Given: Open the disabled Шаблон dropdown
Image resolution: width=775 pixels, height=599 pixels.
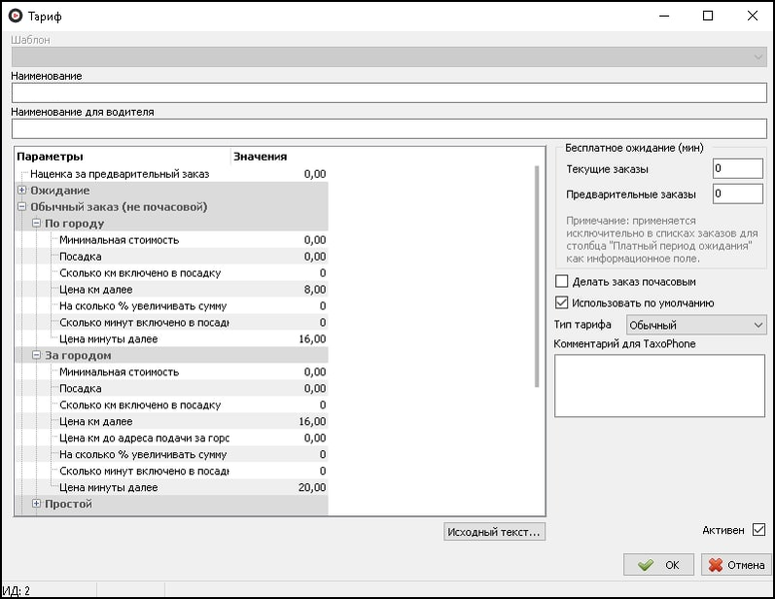Looking at the screenshot, I should [x=388, y=57].
